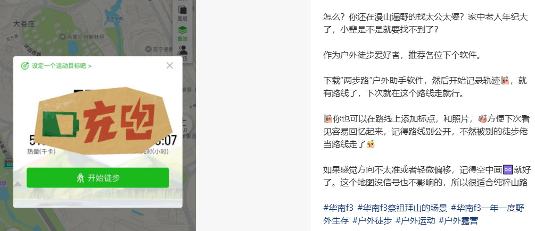Click the green target goal icon
Viewport: 535px width, 231px height.
tap(24, 66)
